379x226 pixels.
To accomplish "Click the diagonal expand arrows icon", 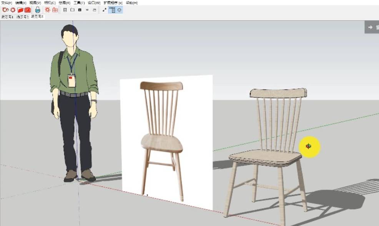I will [x=105, y=10].
